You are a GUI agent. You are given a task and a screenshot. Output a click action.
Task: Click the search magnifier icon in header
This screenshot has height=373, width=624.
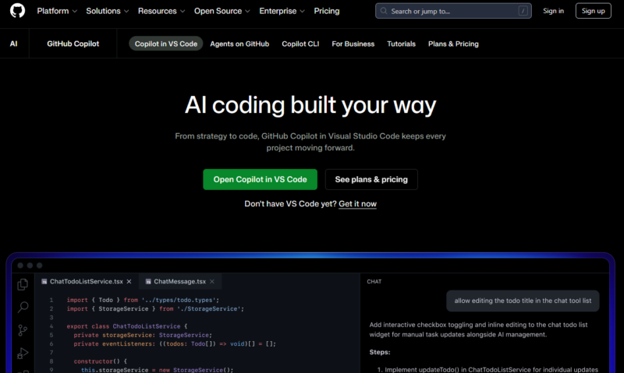384,11
